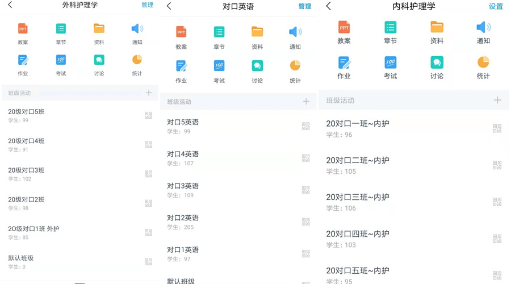The image size is (511, 284).
Task: Tap 设置 in the 内科护理学 header
Action: click(x=496, y=6)
